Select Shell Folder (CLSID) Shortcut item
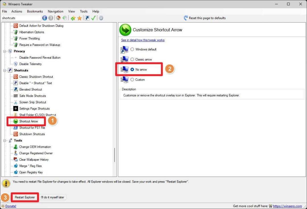 coord(38,115)
